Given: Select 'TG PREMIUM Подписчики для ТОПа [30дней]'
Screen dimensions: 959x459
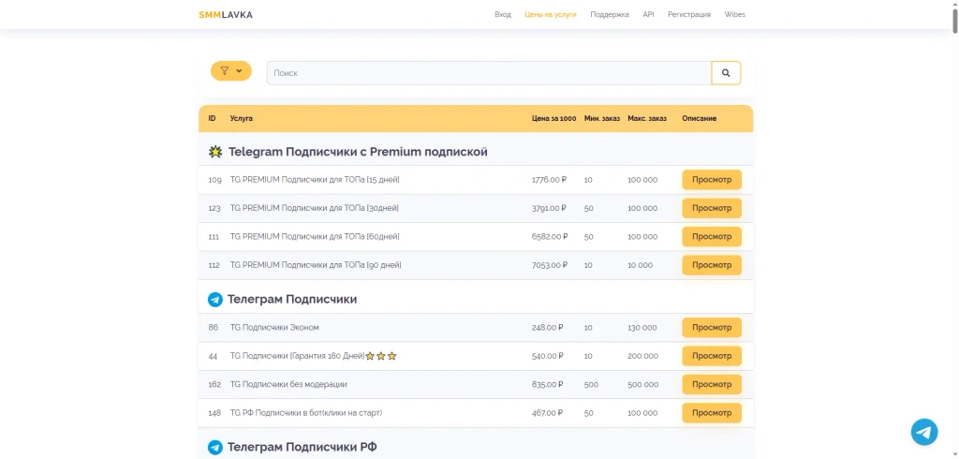Looking at the screenshot, I should tap(315, 208).
